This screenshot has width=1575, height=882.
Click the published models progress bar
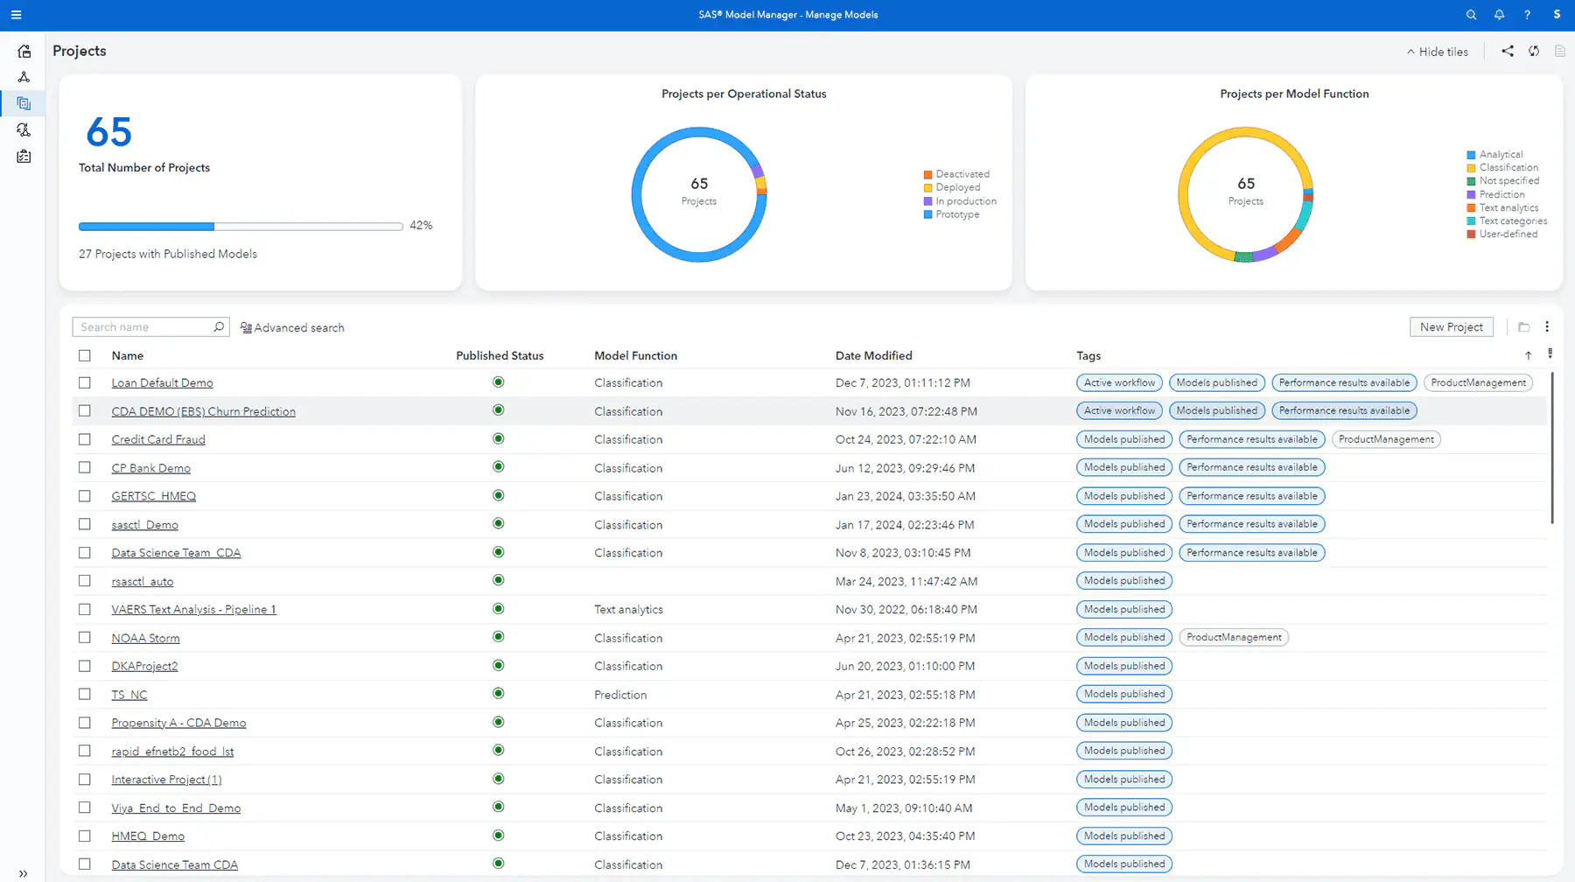point(241,227)
